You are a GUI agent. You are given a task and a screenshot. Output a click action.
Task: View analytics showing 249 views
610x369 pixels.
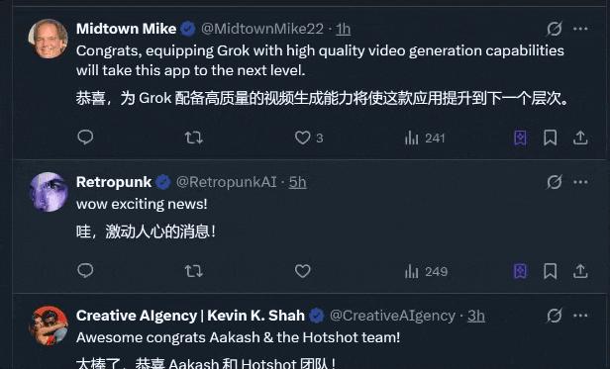coord(426,271)
